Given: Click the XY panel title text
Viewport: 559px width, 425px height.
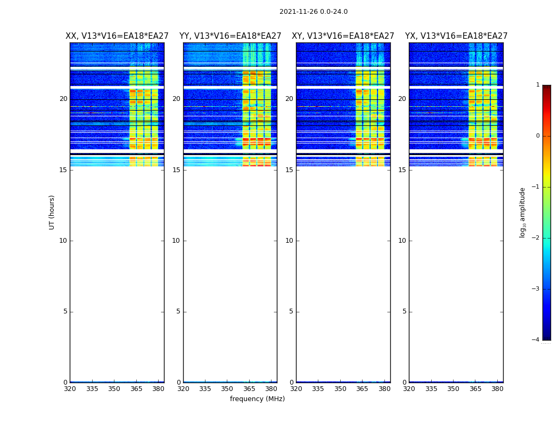Looking at the screenshot, I should coord(343,36).
